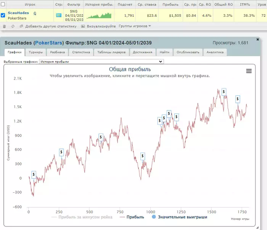267x230 pixels.
Task: Delete selected players with the trash icon
Action: [x=5, y=26]
